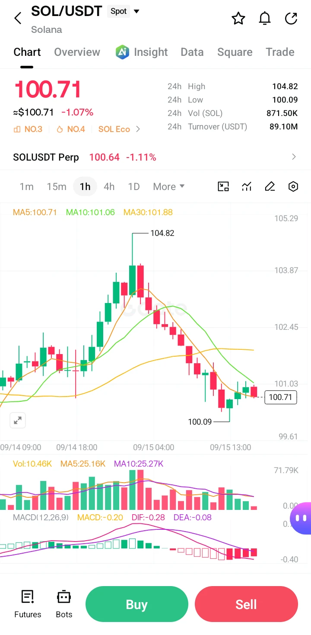Open the Trade tab
Viewport: 311px width, 635px height.
click(x=280, y=52)
